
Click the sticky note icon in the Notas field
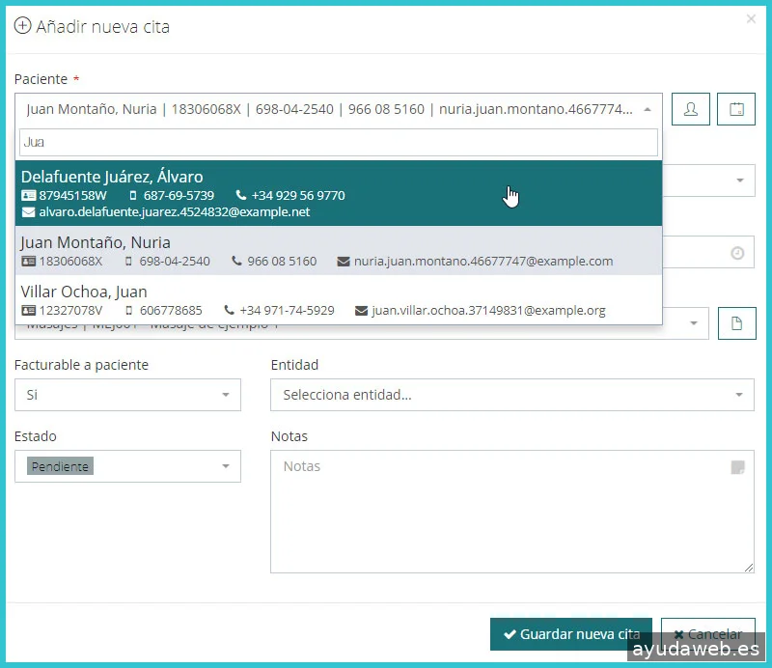(x=737, y=467)
